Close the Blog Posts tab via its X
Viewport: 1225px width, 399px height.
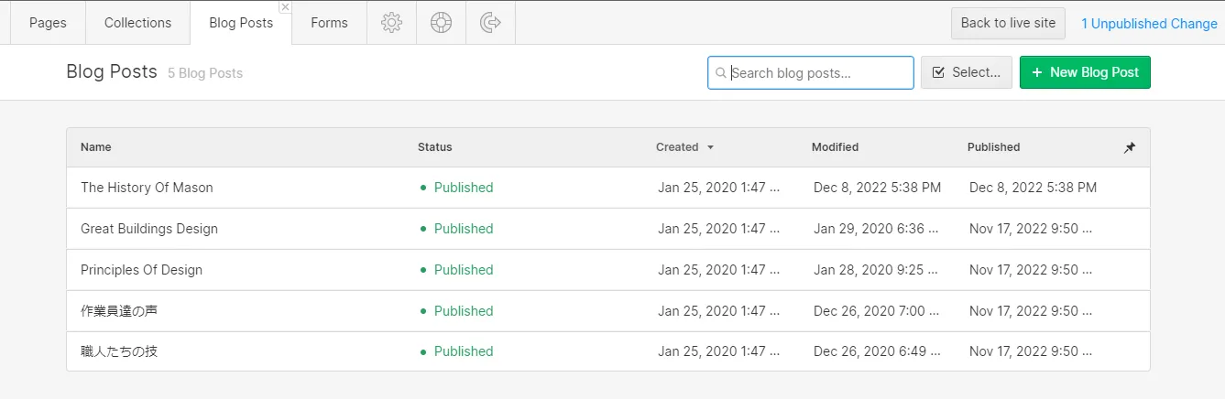tap(285, 6)
